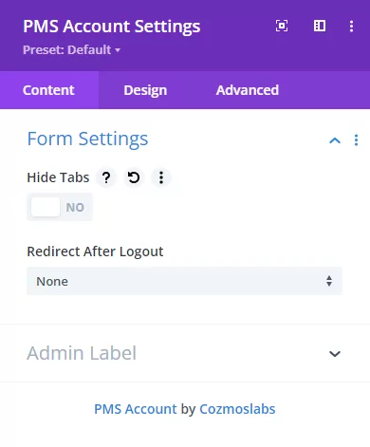Open the Redirect After Logout dropdown
This screenshot has width=370, height=447.
(x=184, y=281)
